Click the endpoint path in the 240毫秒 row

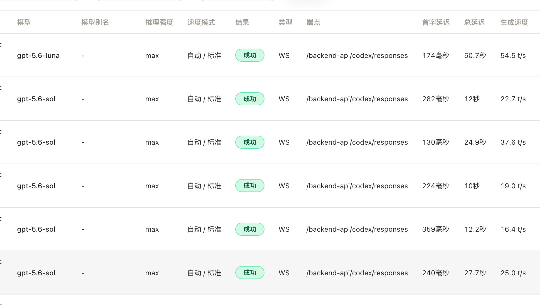pos(357,273)
